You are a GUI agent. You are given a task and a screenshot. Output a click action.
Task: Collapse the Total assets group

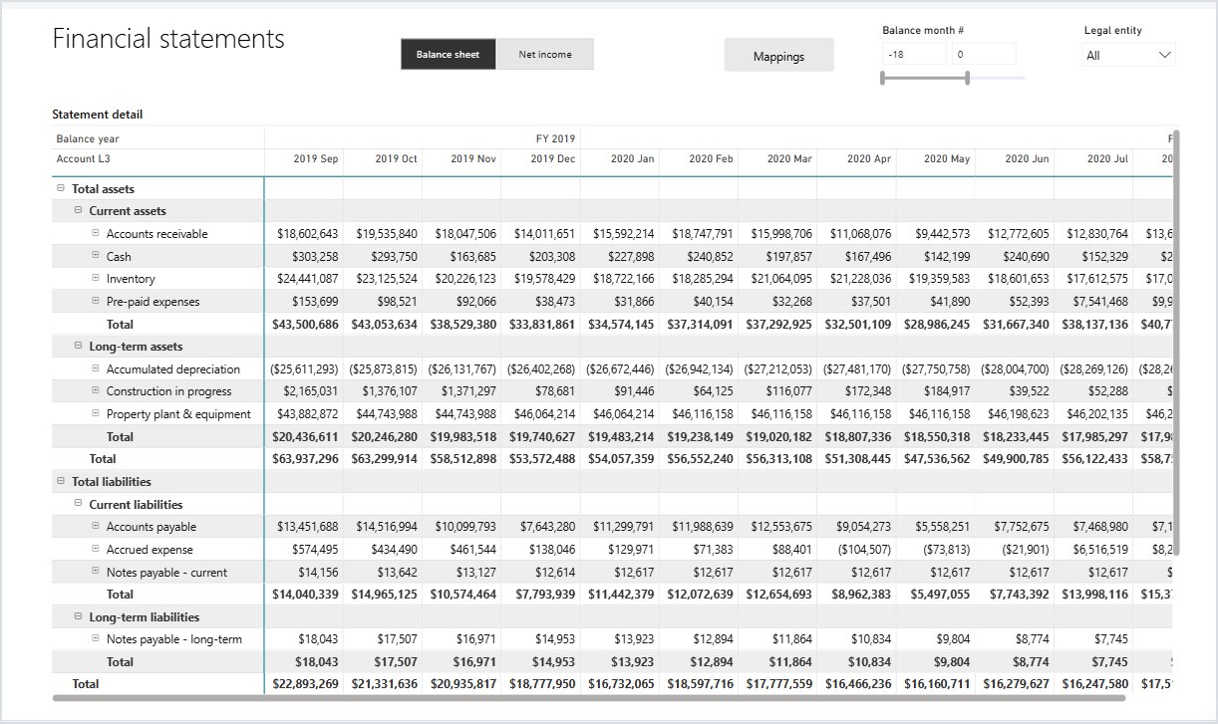61,188
